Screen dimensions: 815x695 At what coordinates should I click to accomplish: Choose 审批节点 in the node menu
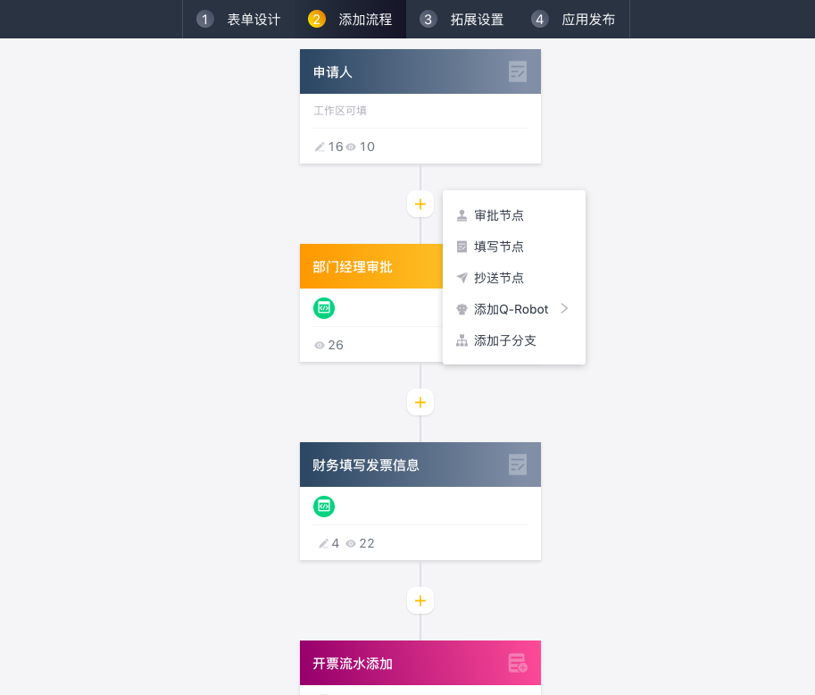coord(514,215)
